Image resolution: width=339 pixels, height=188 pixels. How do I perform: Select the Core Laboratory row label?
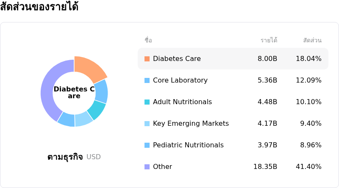pyautogui.click(x=180, y=80)
